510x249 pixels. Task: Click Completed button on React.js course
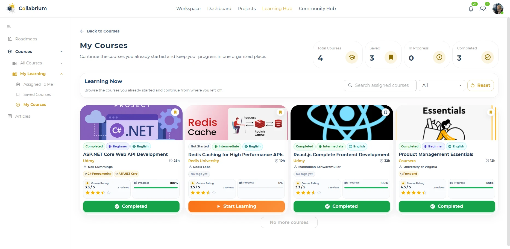point(342,206)
